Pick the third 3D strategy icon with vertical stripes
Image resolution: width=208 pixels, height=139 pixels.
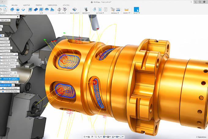(x=41, y=10)
